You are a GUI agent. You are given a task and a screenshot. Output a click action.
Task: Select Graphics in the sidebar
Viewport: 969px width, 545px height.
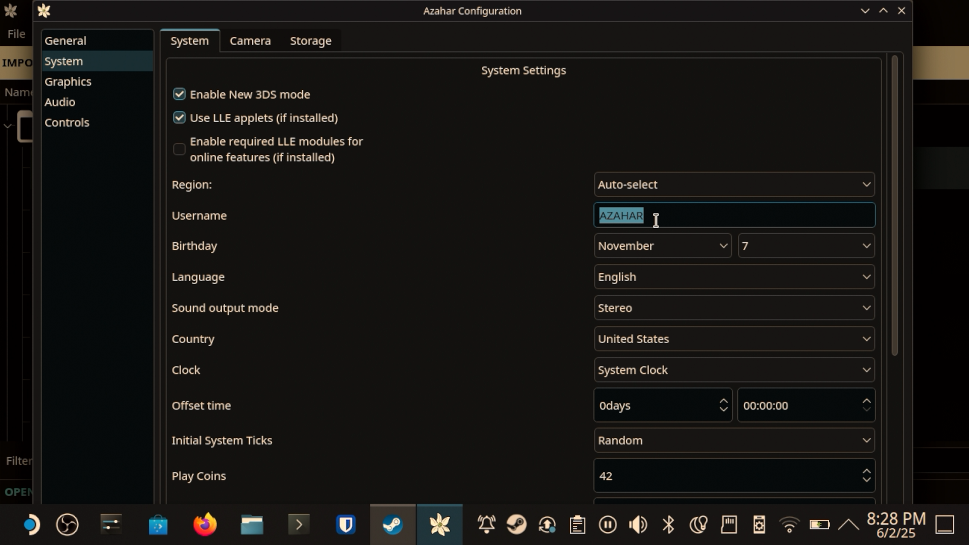pyautogui.click(x=97, y=81)
